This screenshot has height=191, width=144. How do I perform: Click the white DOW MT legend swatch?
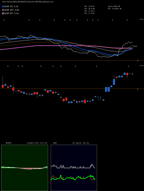click(x=3, y=10)
